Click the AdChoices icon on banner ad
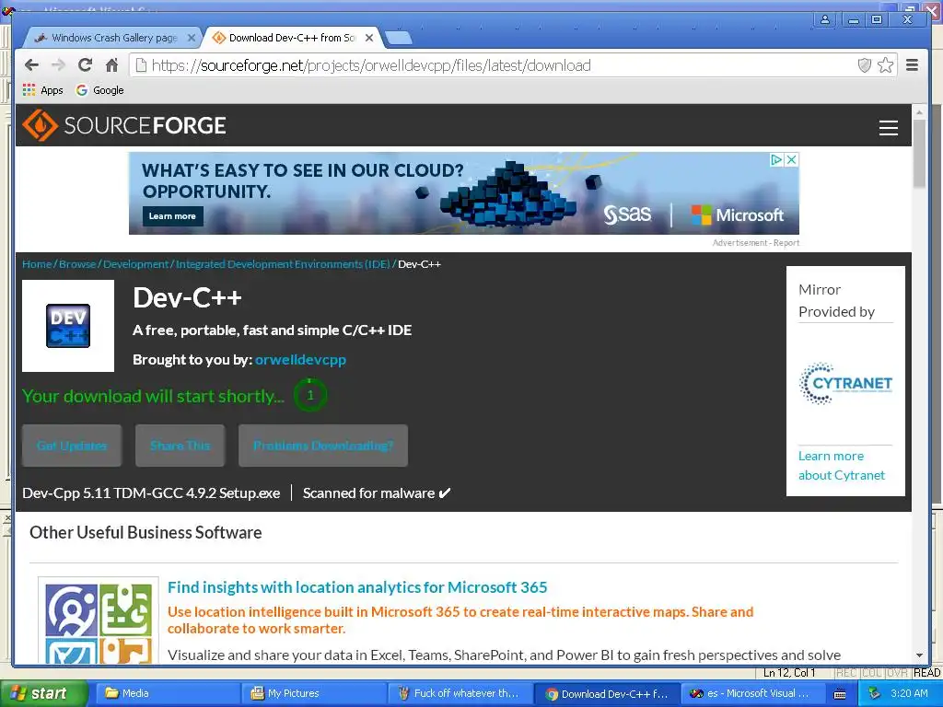The width and height of the screenshot is (943, 707). click(777, 159)
